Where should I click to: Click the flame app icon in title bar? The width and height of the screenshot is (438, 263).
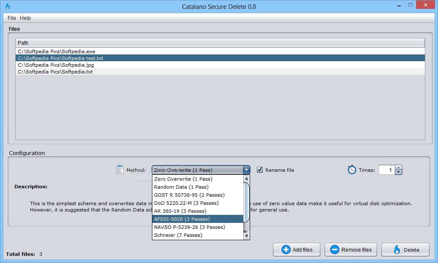click(8, 6)
